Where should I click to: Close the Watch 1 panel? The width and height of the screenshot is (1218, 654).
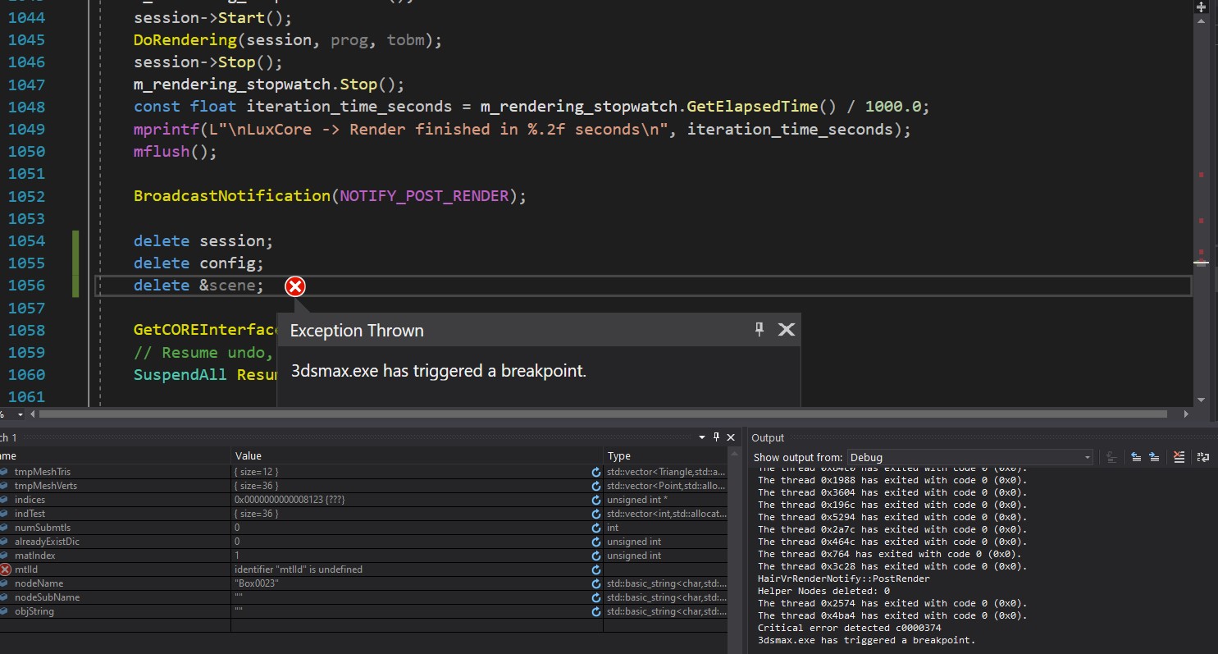[729, 437]
